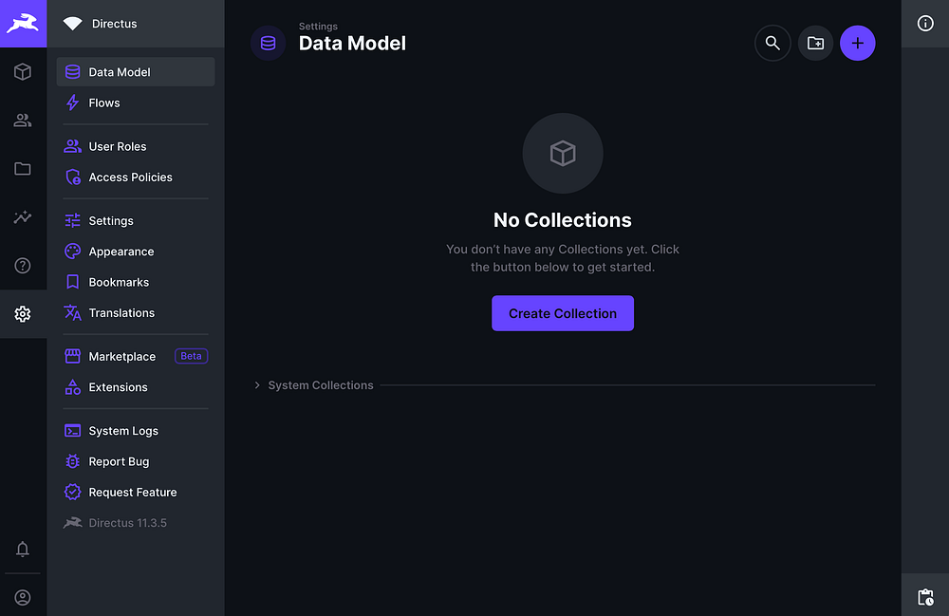Open the Content module cube icon
Viewport: 949px width, 616px height.
[23, 72]
